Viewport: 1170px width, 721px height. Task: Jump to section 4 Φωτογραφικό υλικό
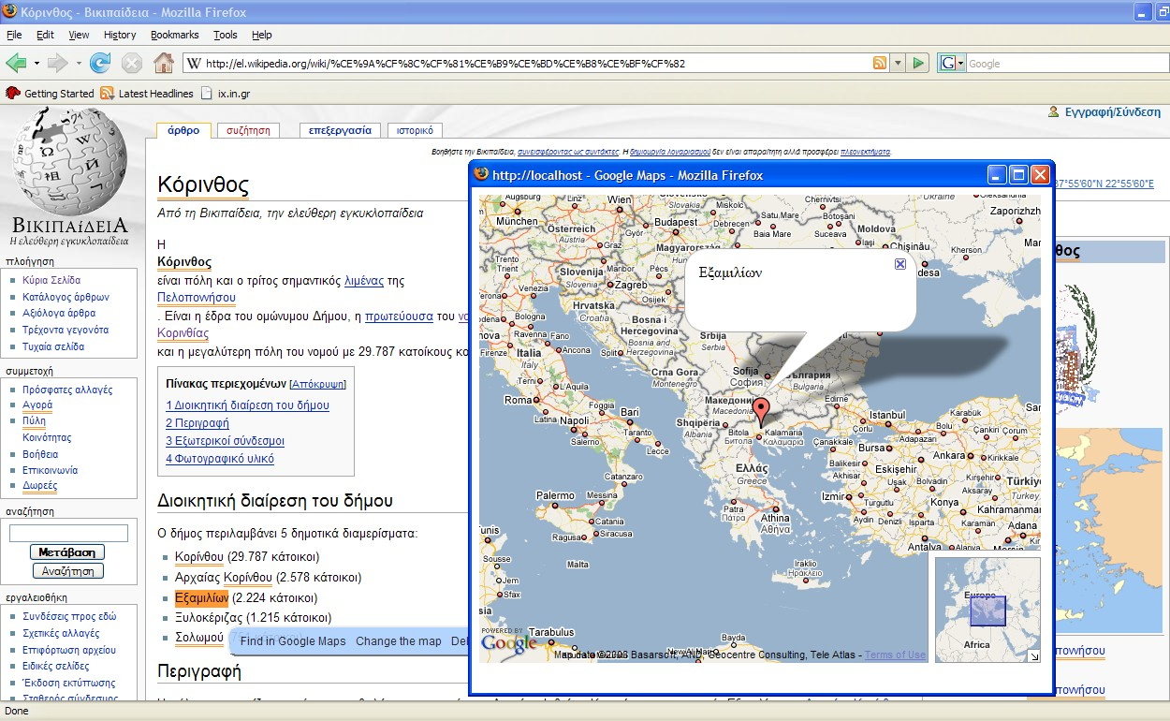220,459
